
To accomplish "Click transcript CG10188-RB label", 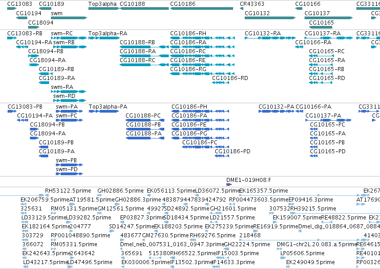I will point(137,42).
